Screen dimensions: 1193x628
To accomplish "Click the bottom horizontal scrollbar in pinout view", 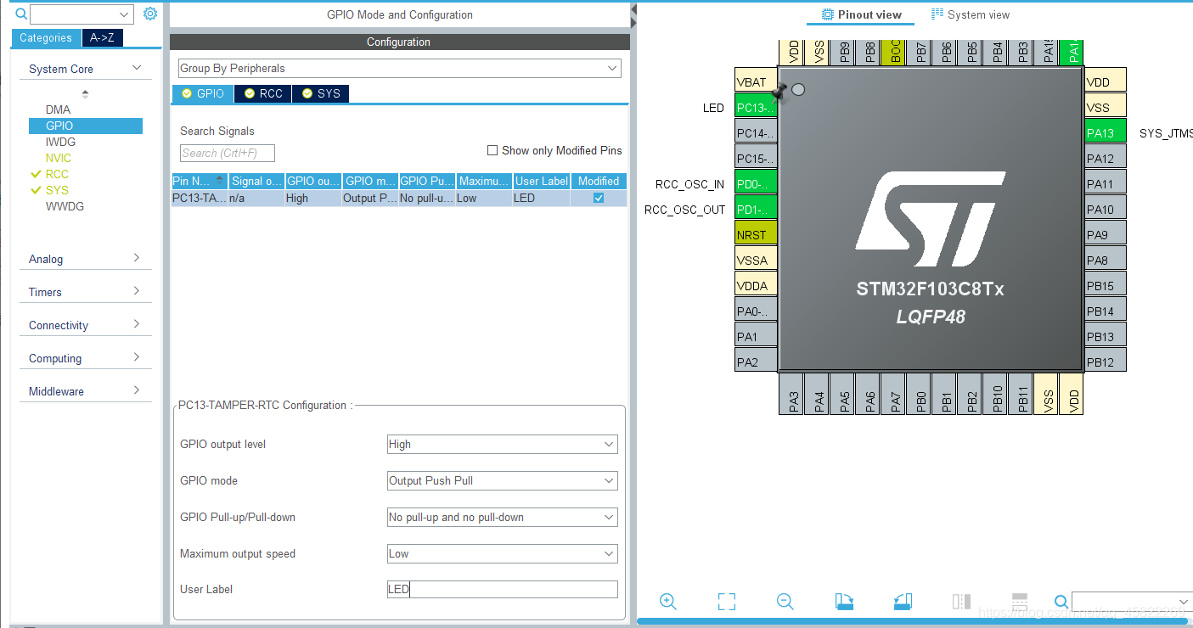I will click(x=913, y=621).
